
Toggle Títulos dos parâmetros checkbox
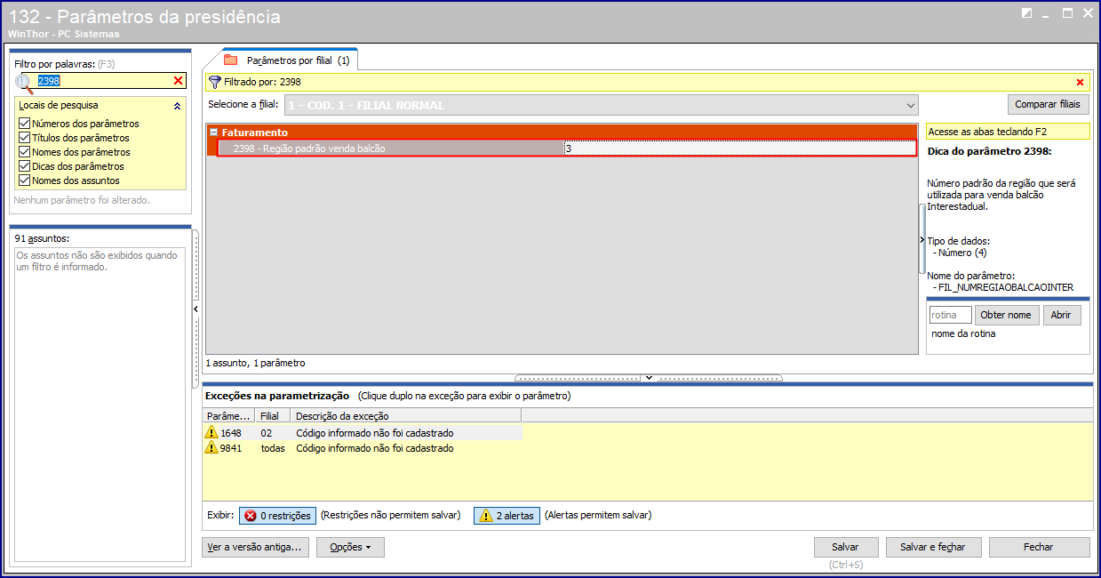tap(24, 138)
